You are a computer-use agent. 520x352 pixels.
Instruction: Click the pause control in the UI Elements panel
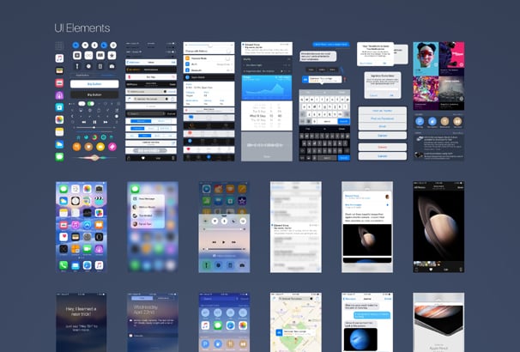94,122
